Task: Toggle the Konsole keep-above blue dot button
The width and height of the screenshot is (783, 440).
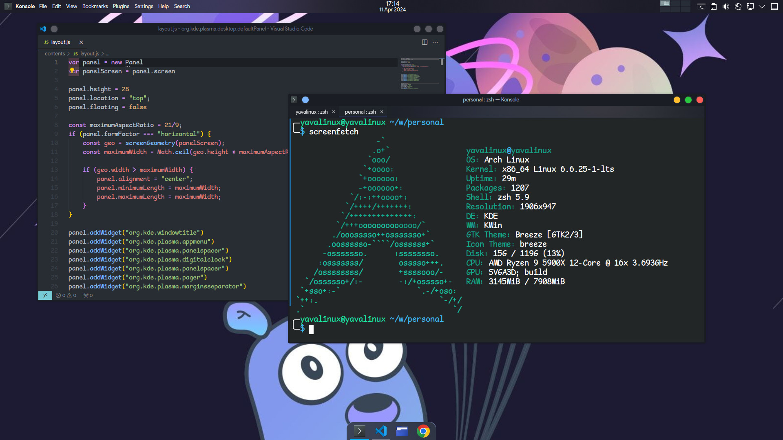Action: coord(305,100)
